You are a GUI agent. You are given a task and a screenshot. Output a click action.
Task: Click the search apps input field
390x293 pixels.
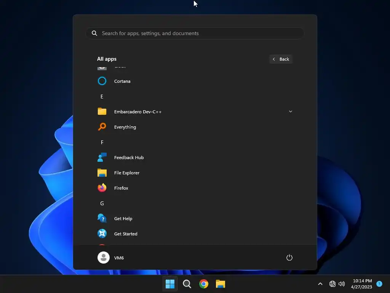click(195, 33)
